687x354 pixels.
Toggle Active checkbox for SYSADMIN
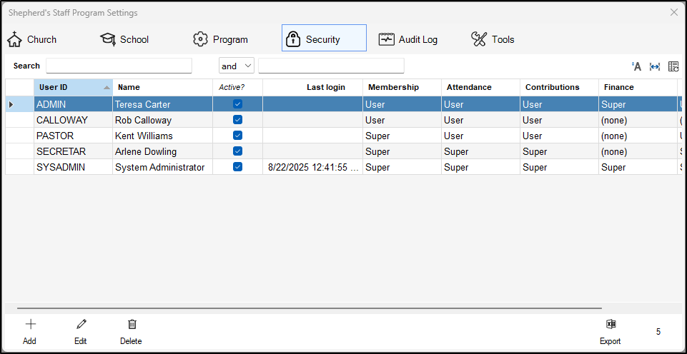point(237,167)
